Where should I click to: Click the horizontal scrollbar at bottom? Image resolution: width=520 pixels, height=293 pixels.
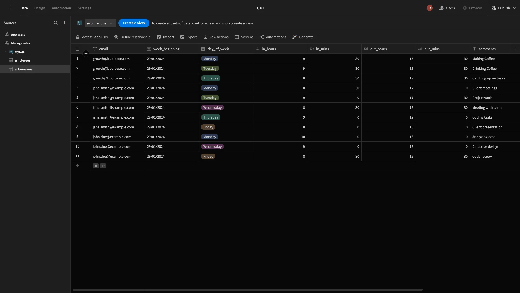pos(248,290)
